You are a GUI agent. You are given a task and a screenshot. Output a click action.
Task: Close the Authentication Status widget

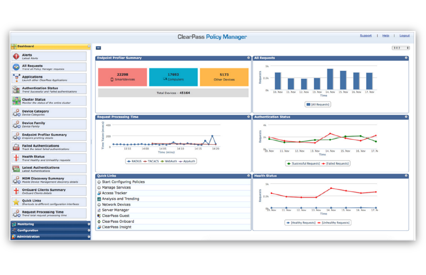point(406,117)
